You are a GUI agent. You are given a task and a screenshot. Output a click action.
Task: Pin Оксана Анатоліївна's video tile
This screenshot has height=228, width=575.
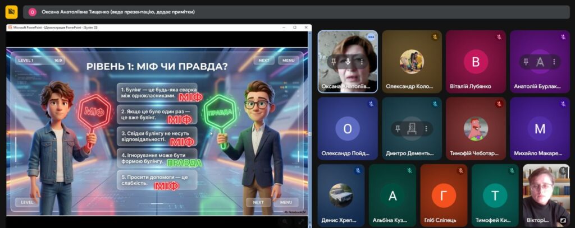(x=334, y=62)
